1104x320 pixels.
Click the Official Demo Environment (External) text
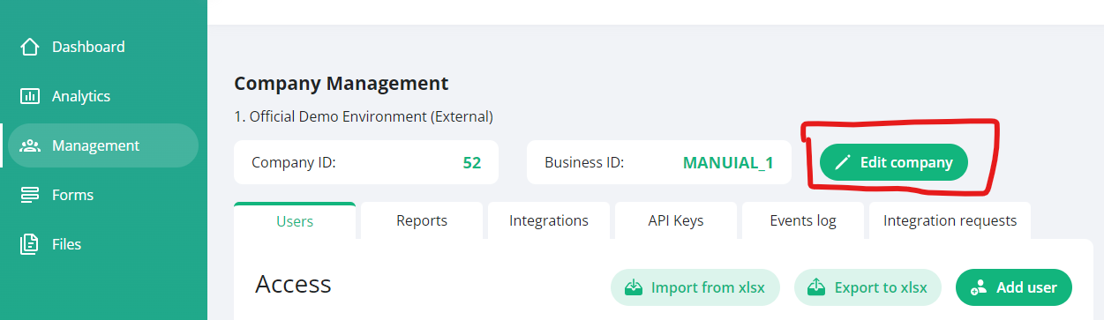pyautogui.click(x=364, y=116)
